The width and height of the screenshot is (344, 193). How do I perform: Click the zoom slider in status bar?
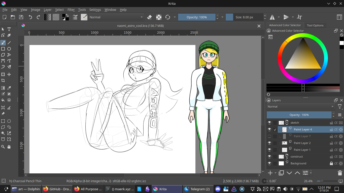click(x=327, y=181)
